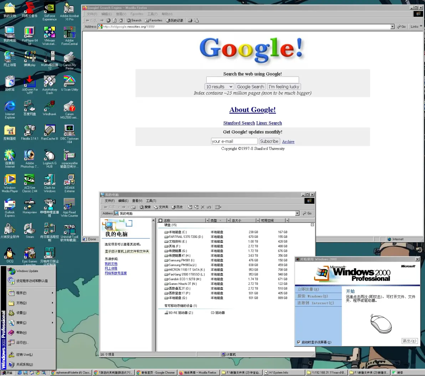This screenshot has height=376, width=425.
Task: Open 历史记录 in Firefox toolbar
Action: pyautogui.click(x=175, y=20)
